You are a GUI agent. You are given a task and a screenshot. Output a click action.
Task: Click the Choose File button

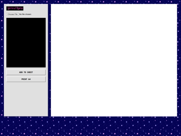tap(12, 14)
